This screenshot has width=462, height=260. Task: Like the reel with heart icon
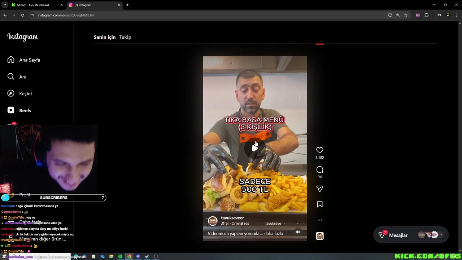319,150
